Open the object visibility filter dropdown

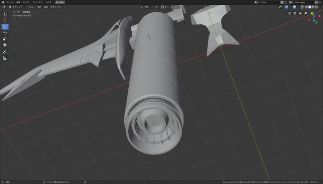coord(281,7)
